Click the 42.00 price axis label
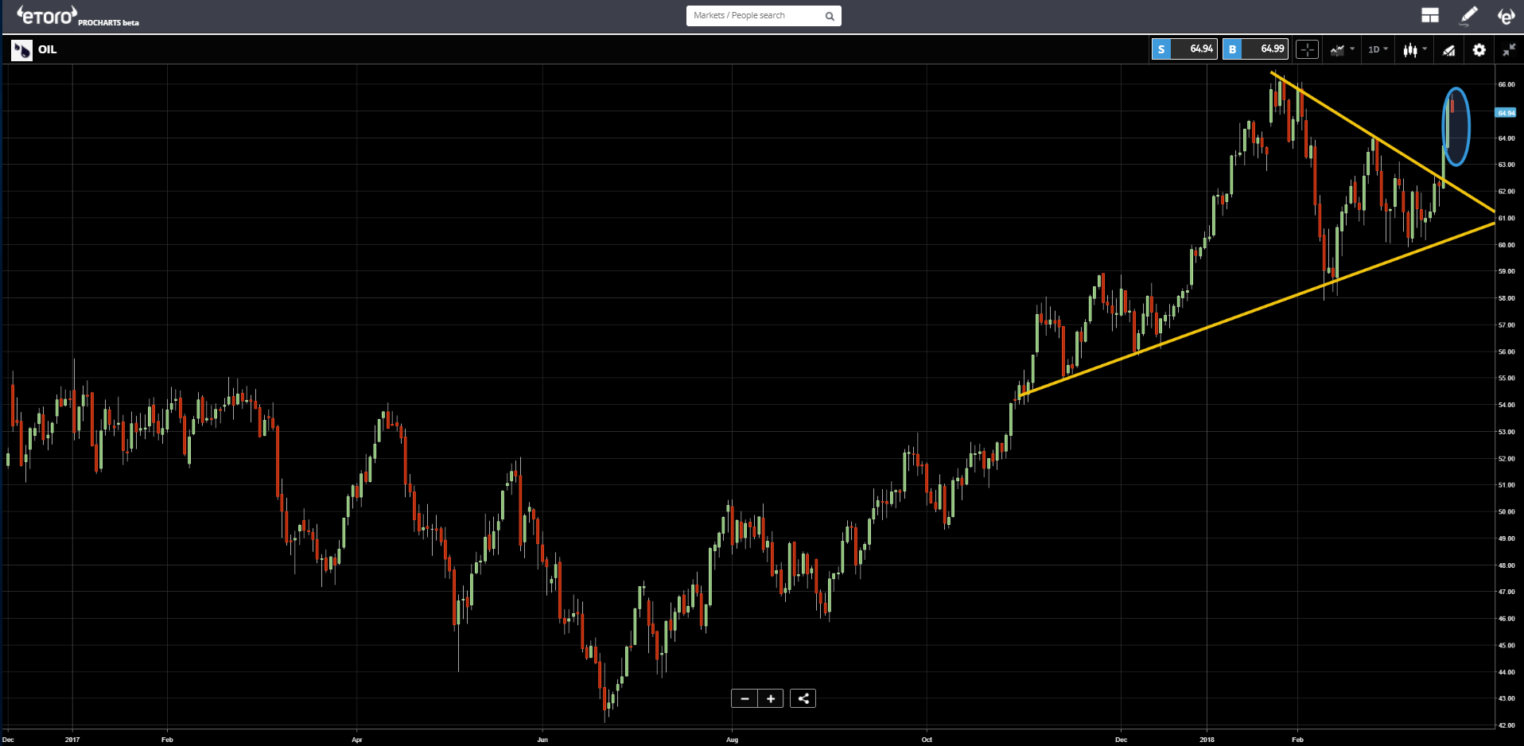The height and width of the screenshot is (746, 1524). (x=1507, y=725)
